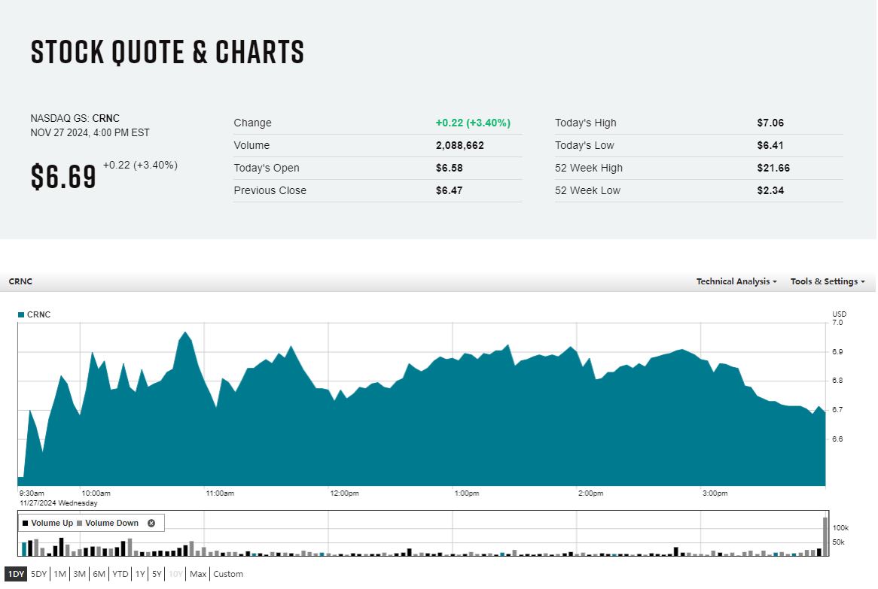This screenshot has height=589, width=878.
Task: Select the Max time range
Action: (x=198, y=574)
